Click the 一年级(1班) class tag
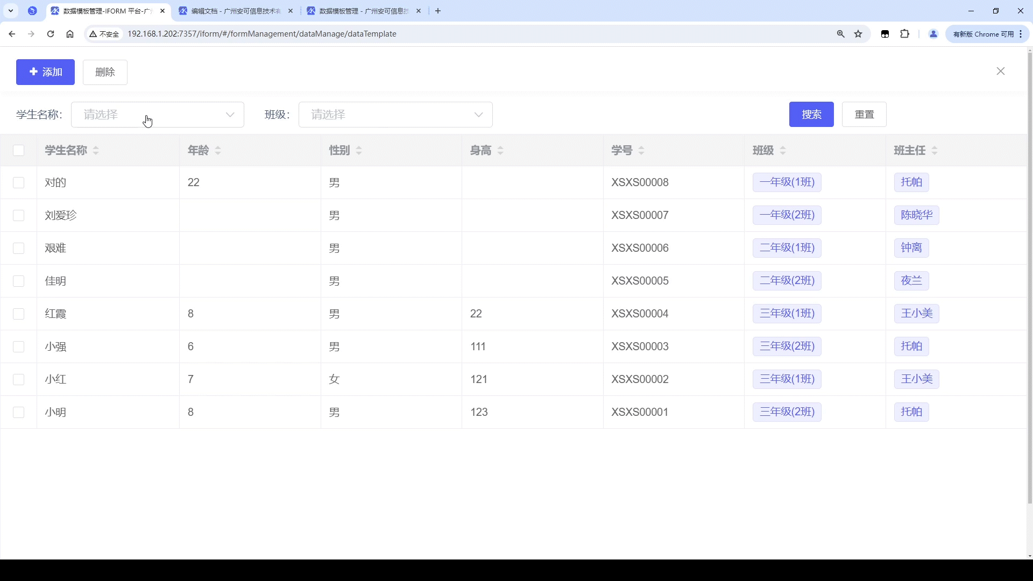Screen dimensions: 1033x581 786,182
